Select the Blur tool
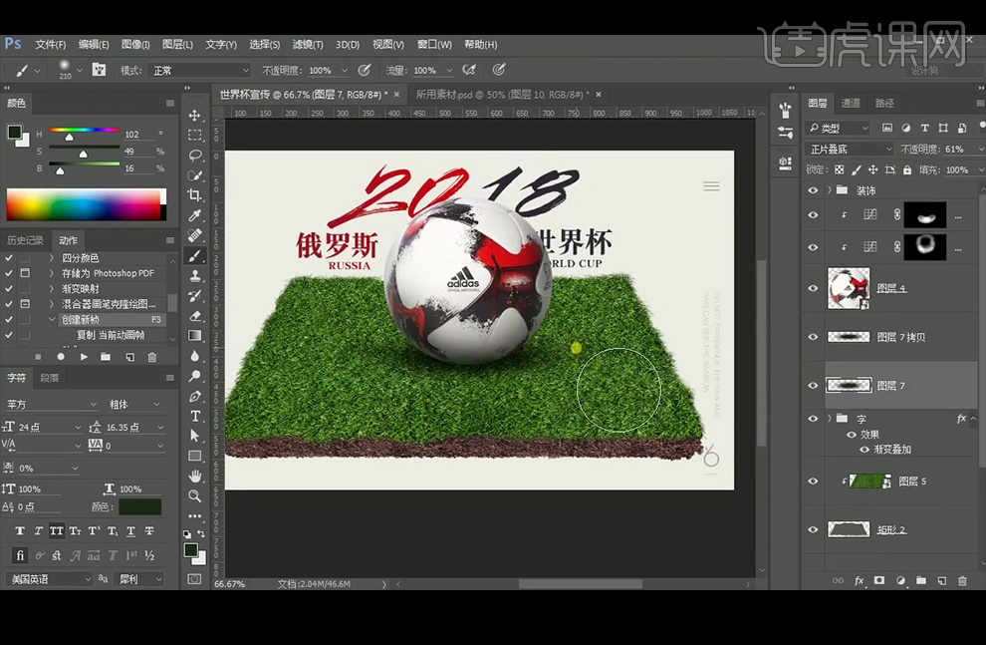The height and width of the screenshot is (645, 986). [x=195, y=356]
